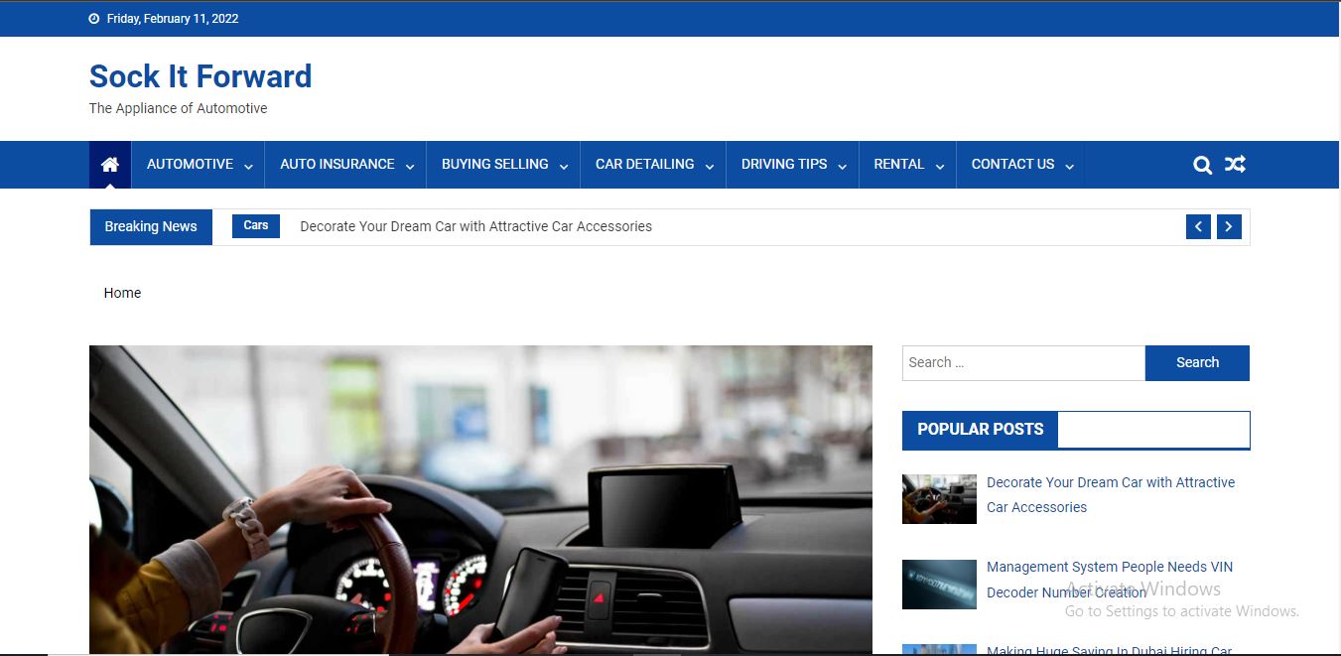
Task: Click the Breaking News label
Action: coord(151,227)
